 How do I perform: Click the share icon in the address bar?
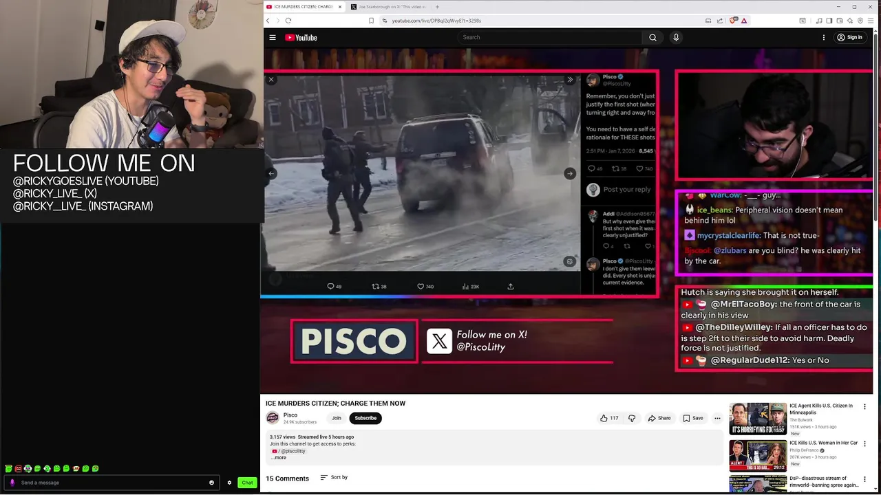pyautogui.click(x=720, y=21)
